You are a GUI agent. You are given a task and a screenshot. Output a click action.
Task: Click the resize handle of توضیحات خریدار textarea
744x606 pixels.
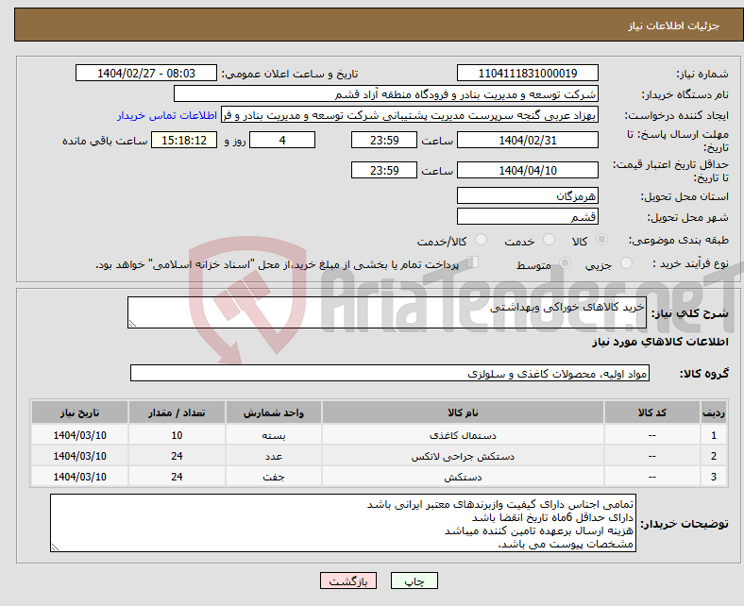tap(55, 547)
